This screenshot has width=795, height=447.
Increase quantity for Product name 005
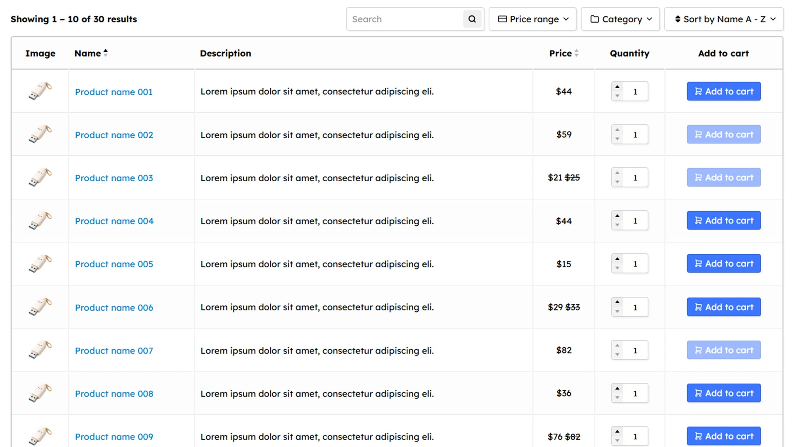click(x=617, y=259)
